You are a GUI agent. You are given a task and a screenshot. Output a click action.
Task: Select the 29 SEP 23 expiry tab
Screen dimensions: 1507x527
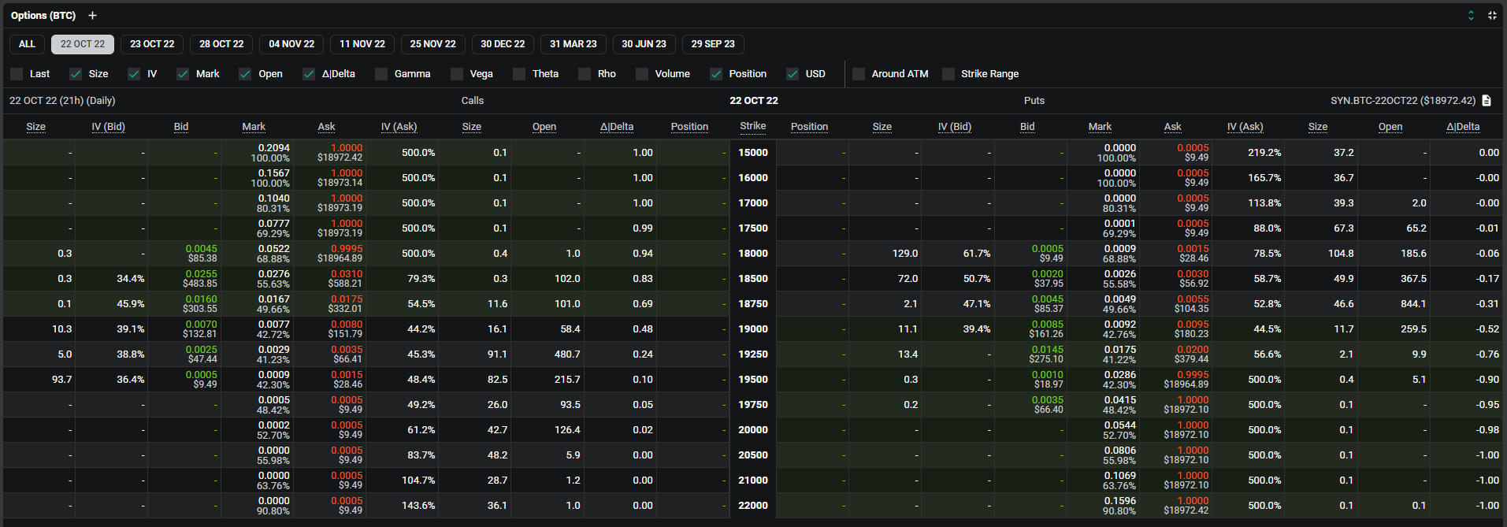click(713, 44)
